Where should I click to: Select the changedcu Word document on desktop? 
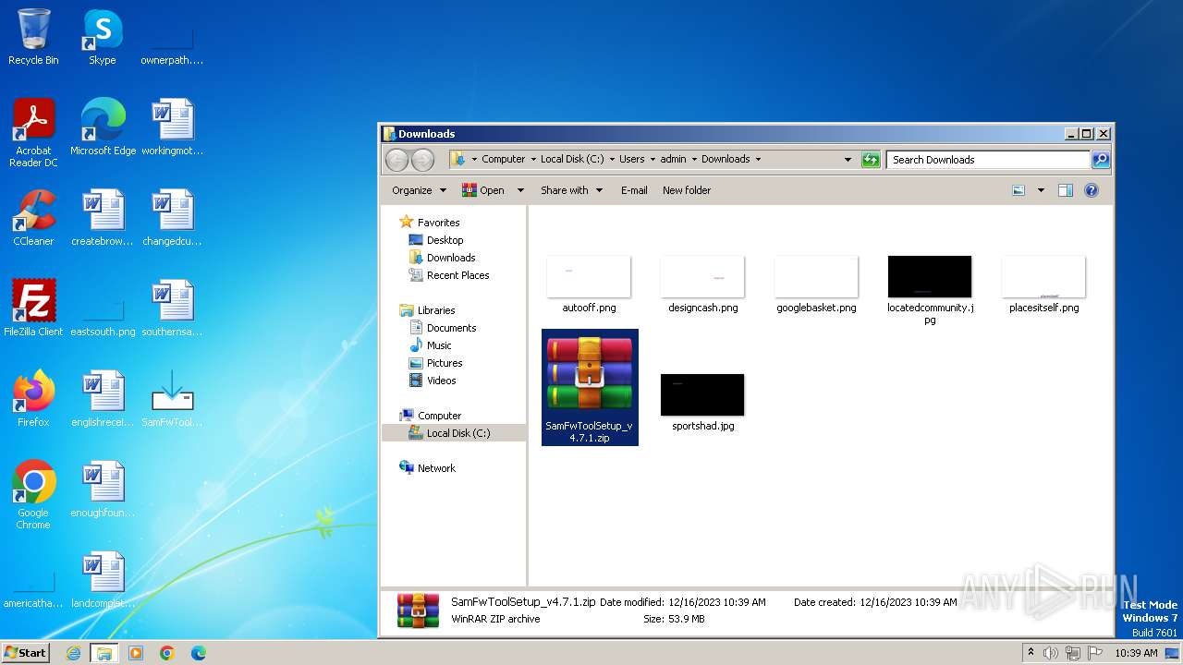(172, 217)
